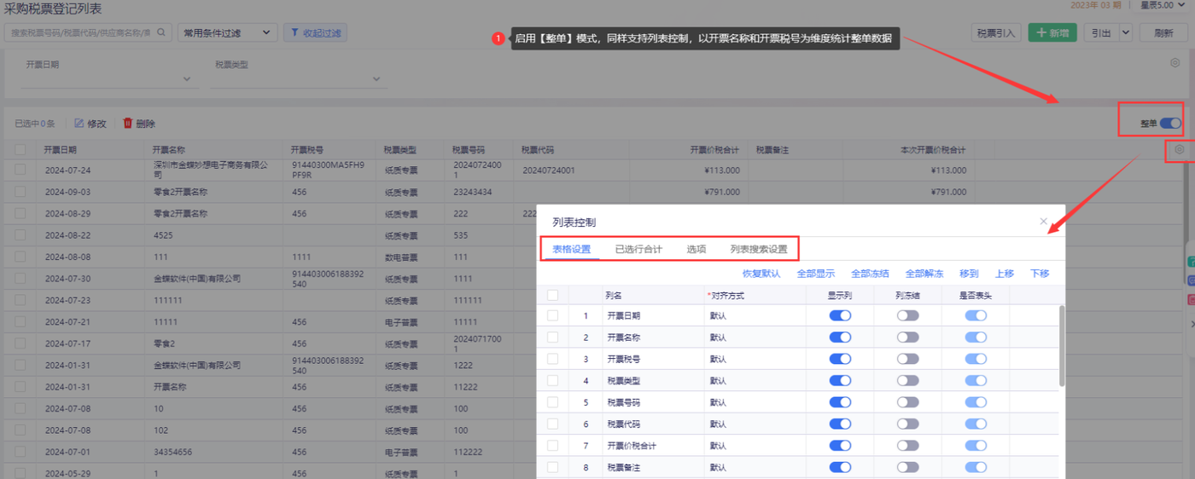This screenshot has width=1195, height=479.
Task: Toggle 显示列 switch for 税票类型 row
Action: click(x=840, y=380)
